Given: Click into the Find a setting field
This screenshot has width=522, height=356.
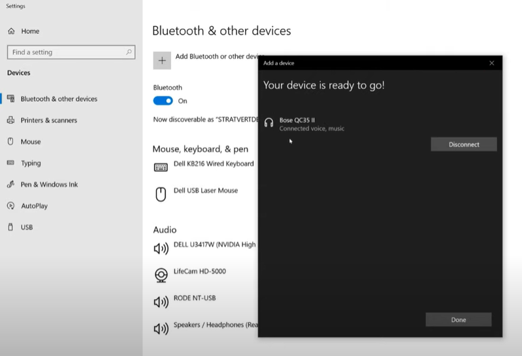Looking at the screenshot, I should 65,52.
